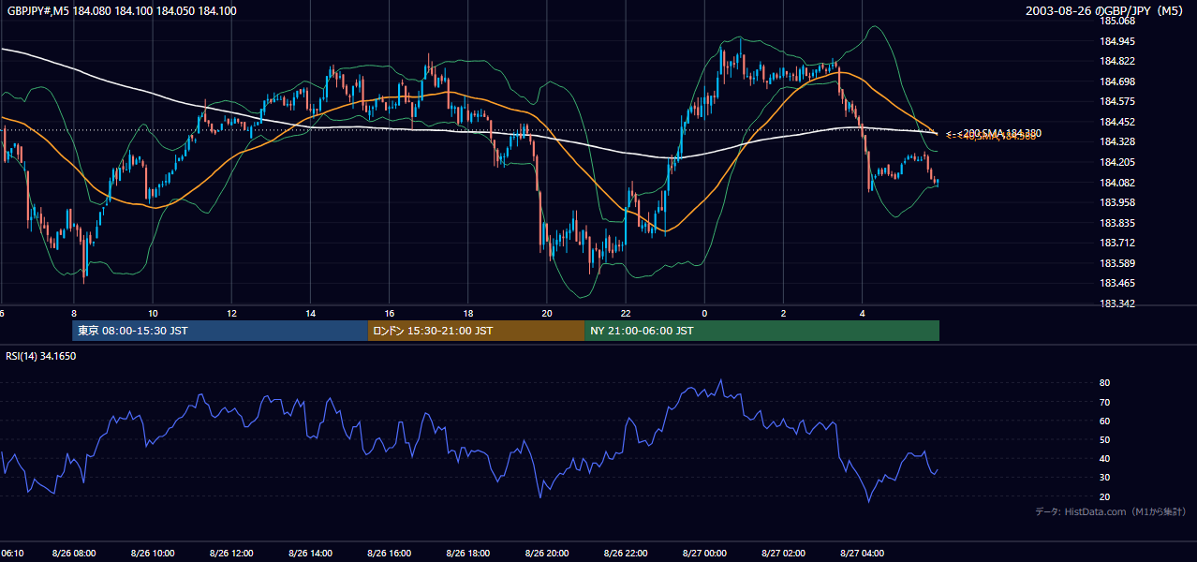
Task: Click hour label 22 under price chart
Action: click(x=626, y=313)
